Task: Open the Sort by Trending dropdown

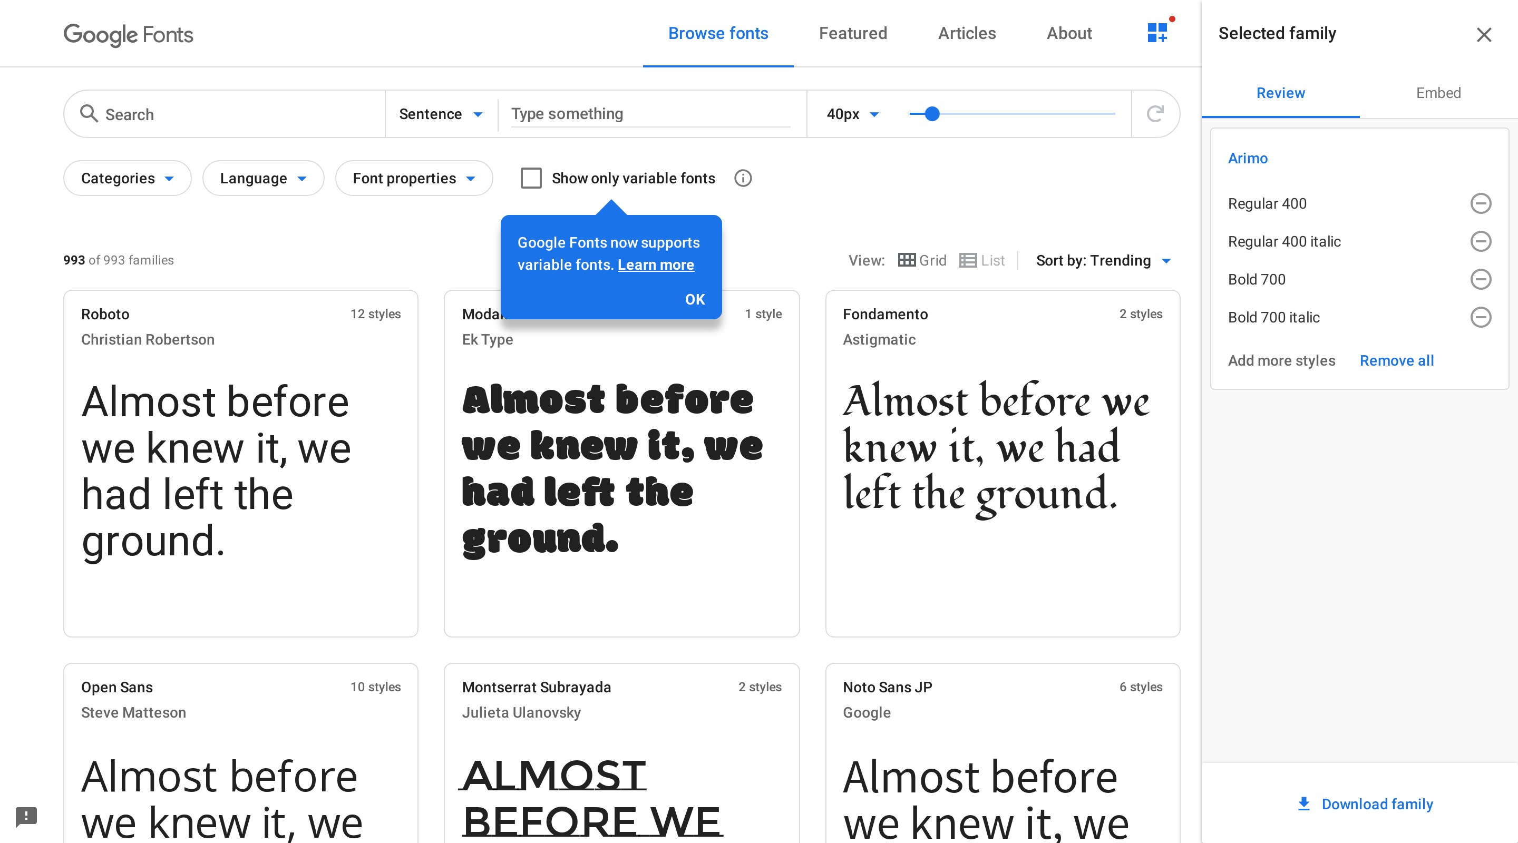Action: (x=1103, y=260)
